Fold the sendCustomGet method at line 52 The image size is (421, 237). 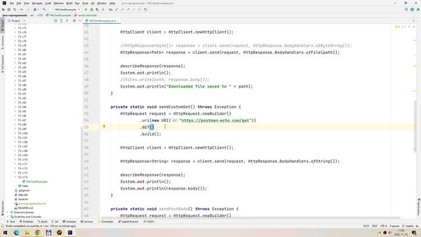click(99, 107)
